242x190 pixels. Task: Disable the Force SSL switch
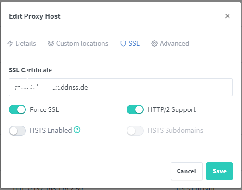[17, 109]
